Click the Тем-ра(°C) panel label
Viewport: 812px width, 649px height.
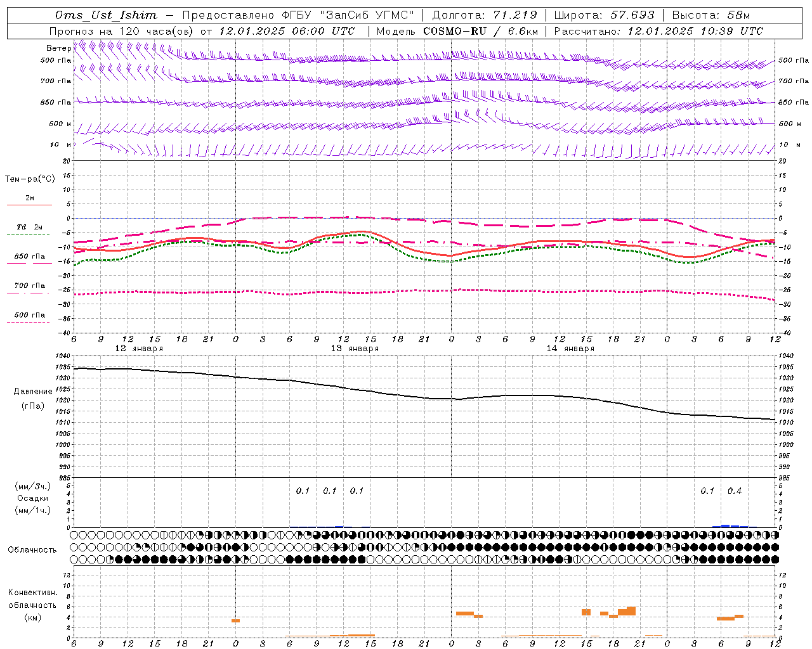30,179
